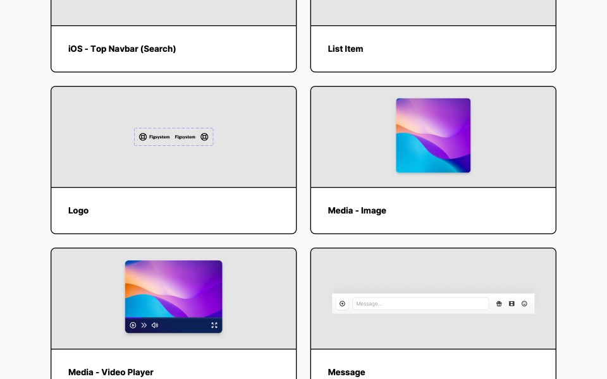Open the Logo card title
607x379 pixels.
78,211
